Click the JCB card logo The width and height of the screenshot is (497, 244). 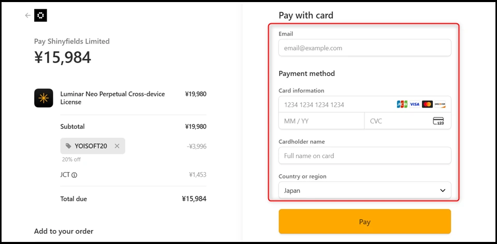point(402,104)
